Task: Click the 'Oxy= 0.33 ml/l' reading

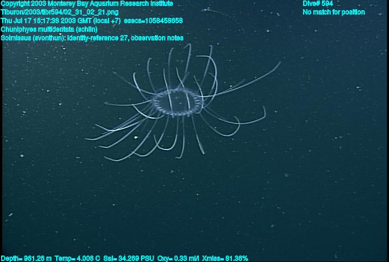Action: (x=178, y=259)
